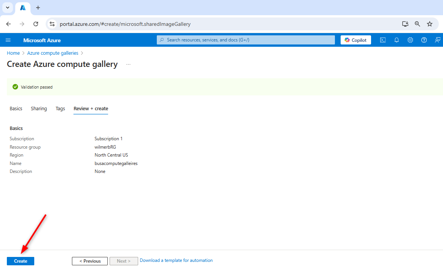Click the < Previous button
443x271 pixels.
coord(90,261)
